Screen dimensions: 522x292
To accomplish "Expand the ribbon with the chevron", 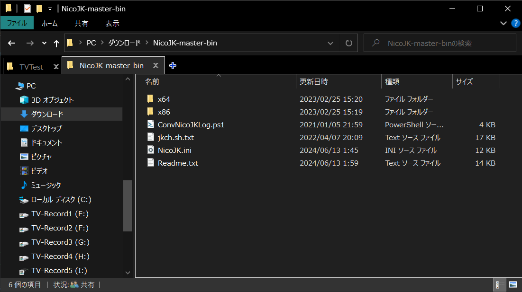I will point(504,23).
